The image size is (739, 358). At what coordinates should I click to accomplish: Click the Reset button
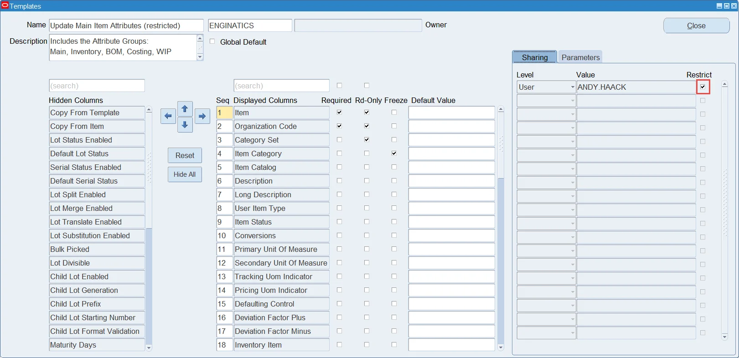pos(185,155)
